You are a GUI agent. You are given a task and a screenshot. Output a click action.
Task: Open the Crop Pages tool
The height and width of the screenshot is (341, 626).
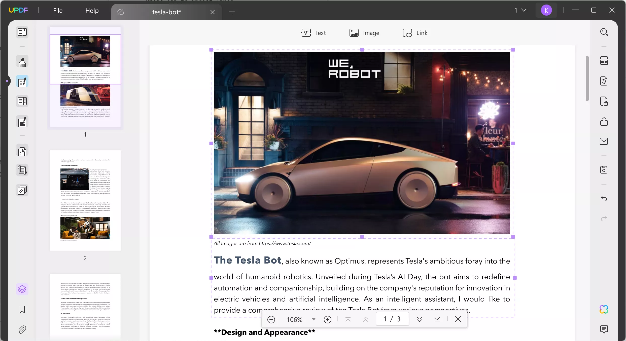tap(22, 170)
